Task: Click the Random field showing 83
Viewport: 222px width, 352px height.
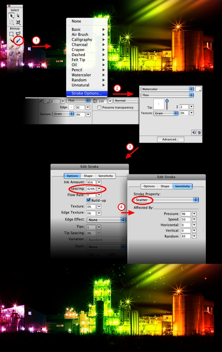Action: click(186, 236)
